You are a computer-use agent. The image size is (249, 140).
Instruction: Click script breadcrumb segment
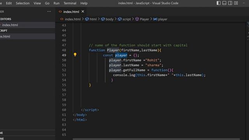pyautogui.click(x=124, y=19)
